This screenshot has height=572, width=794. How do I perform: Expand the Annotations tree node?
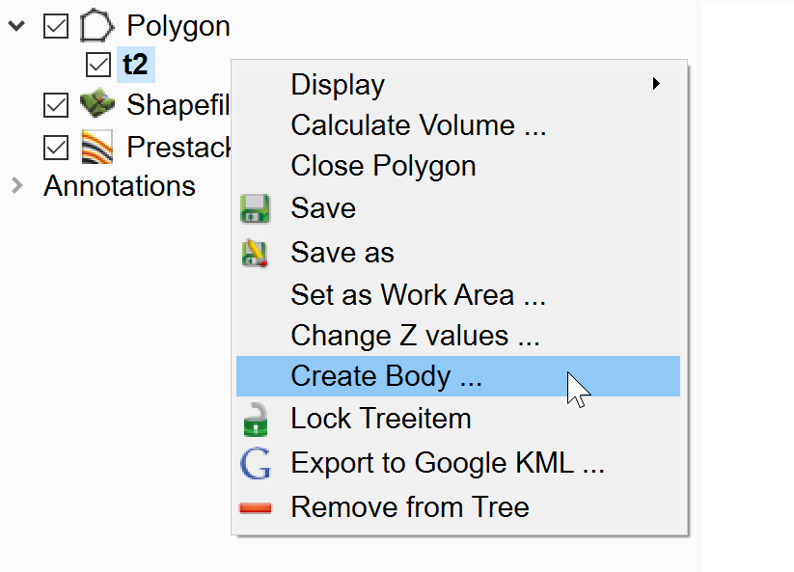click(15, 185)
